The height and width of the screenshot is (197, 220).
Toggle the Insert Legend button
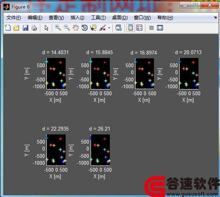(x=139, y=28)
